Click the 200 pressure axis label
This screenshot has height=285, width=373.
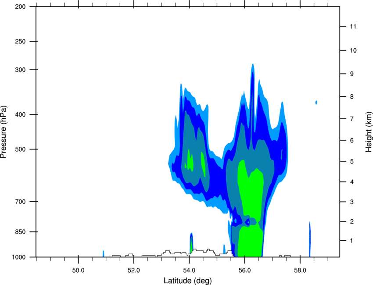click(21, 7)
